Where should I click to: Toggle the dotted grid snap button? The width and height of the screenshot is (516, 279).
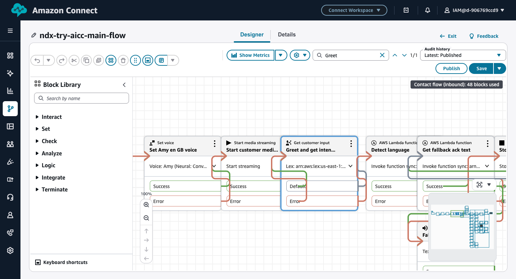click(x=135, y=60)
